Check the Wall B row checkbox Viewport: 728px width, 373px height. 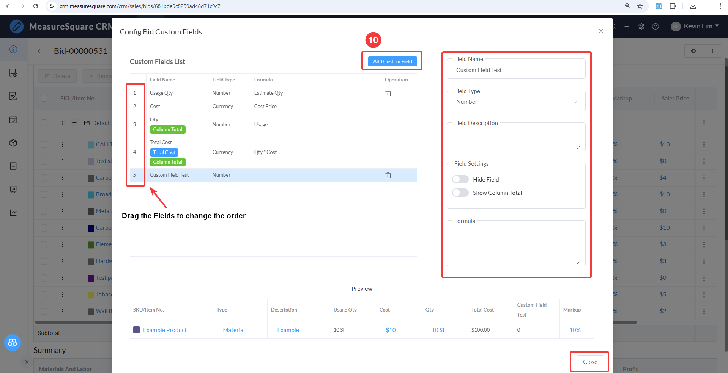[x=44, y=311]
